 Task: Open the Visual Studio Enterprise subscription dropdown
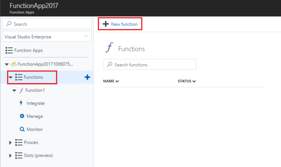click(47, 37)
